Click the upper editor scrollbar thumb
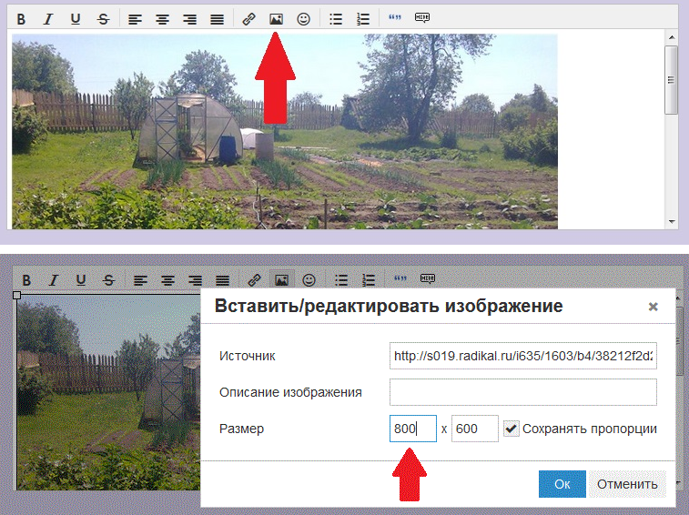 click(672, 80)
